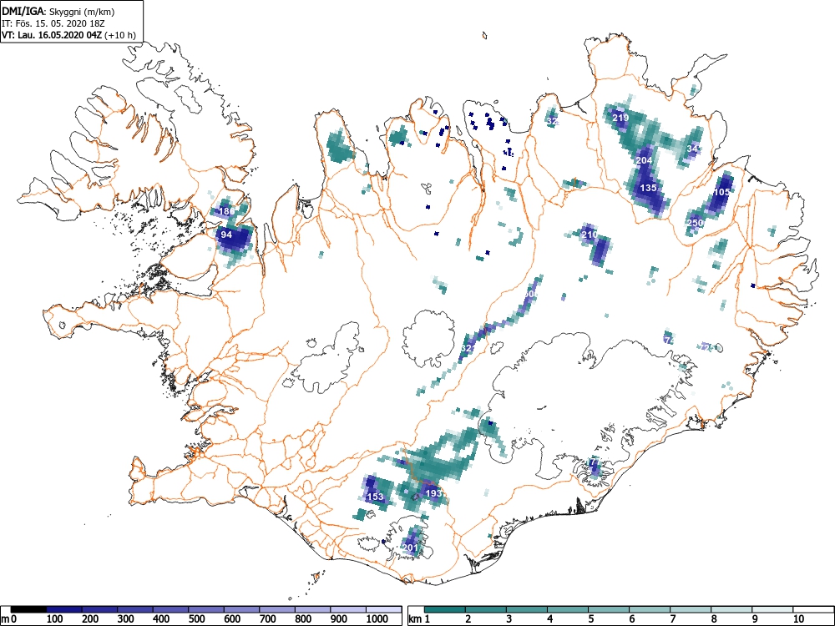Image resolution: width=835 pixels, height=626 pixels.
Task: Click the 9–10 km near-white legend swatch
Action: click(772, 610)
